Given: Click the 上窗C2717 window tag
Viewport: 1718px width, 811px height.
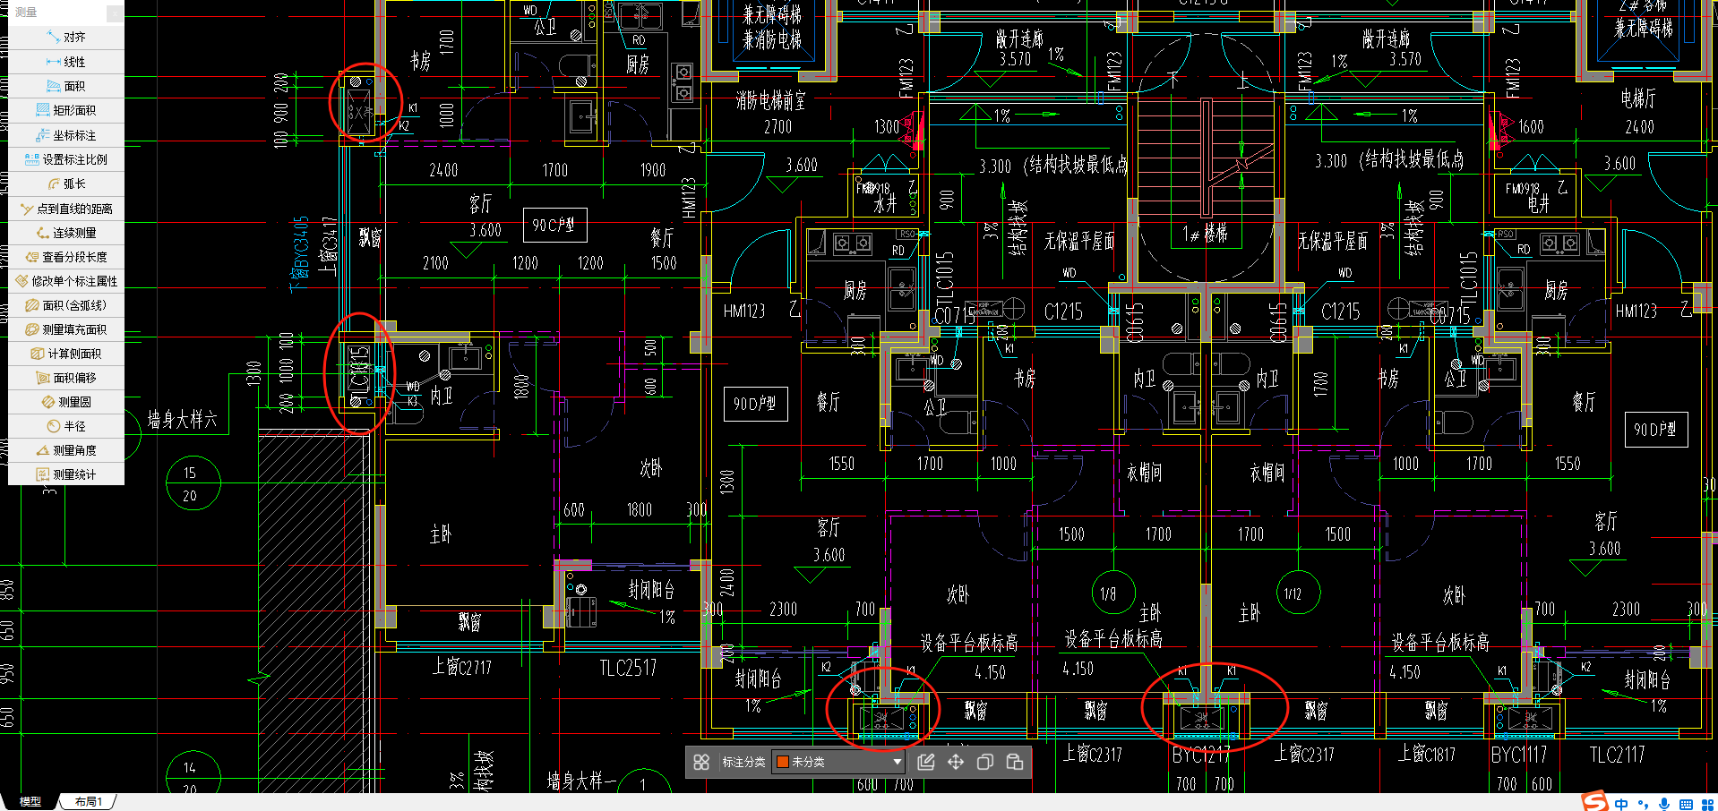Looking at the screenshot, I should click(x=462, y=667).
